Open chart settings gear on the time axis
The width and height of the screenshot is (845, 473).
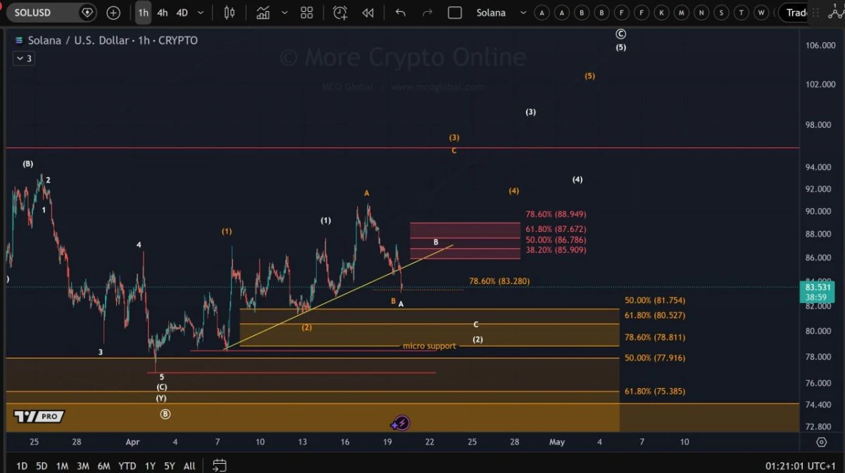click(x=821, y=442)
